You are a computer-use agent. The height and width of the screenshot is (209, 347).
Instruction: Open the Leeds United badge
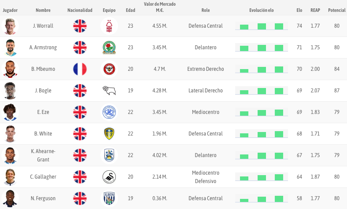(109, 134)
